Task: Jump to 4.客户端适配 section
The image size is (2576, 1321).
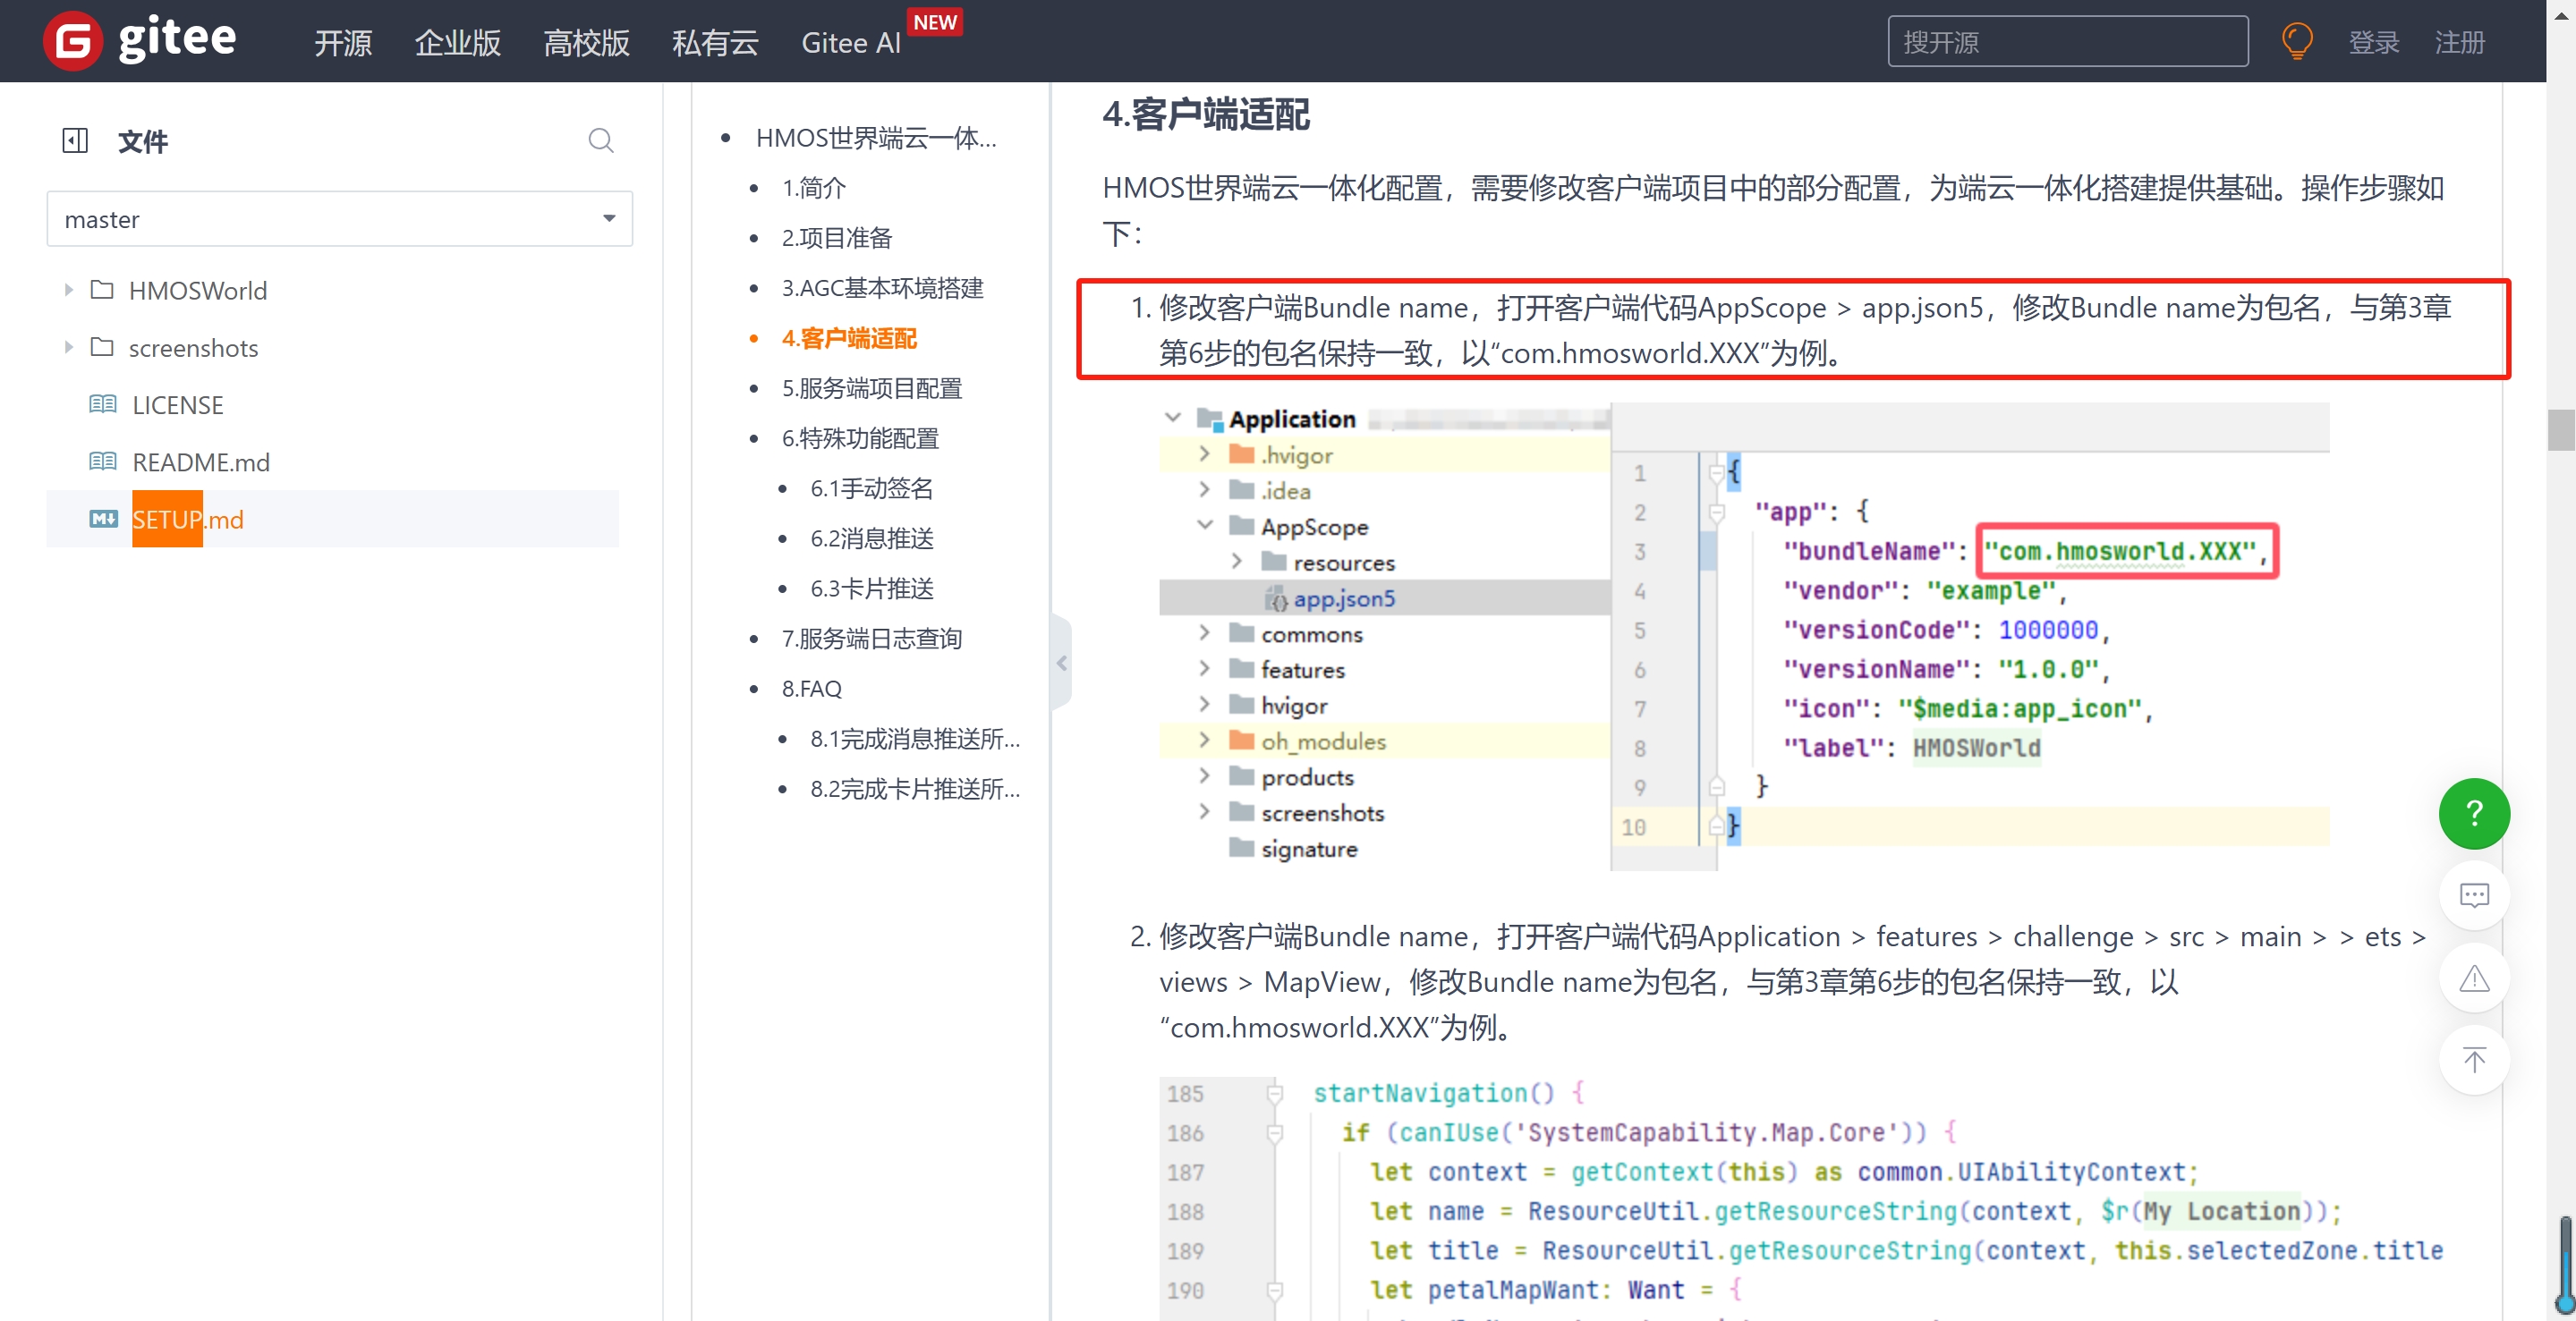Action: coord(849,338)
